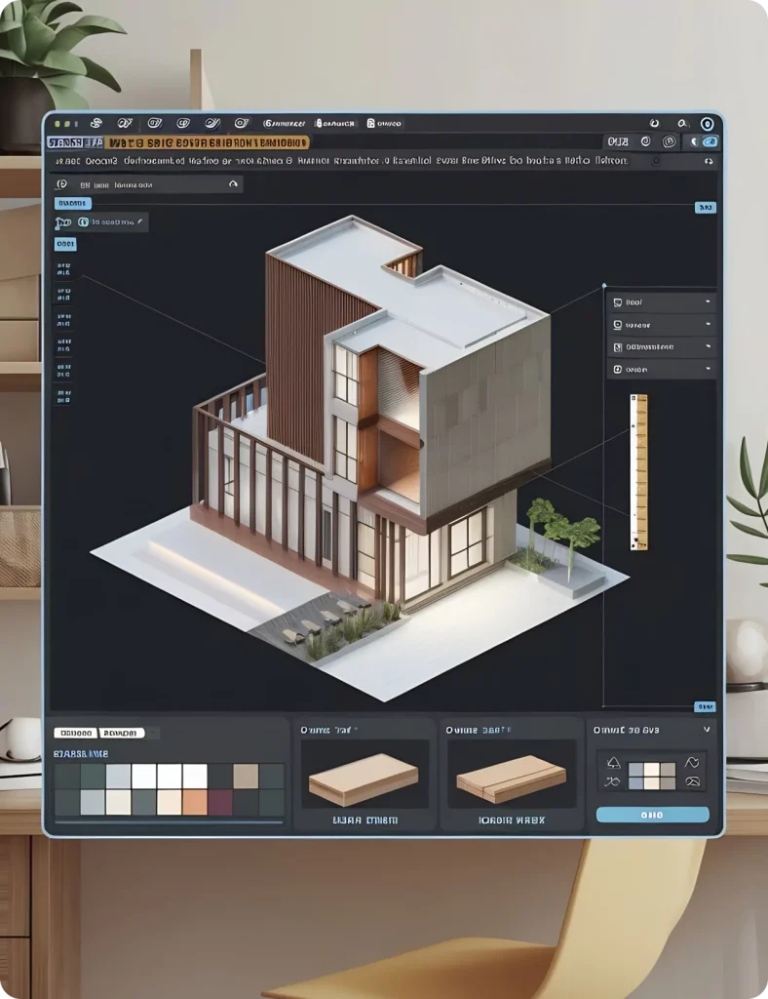Pick the orange color swatch
Image resolution: width=768 pixels, height=999 pixels.
point(195,801)
